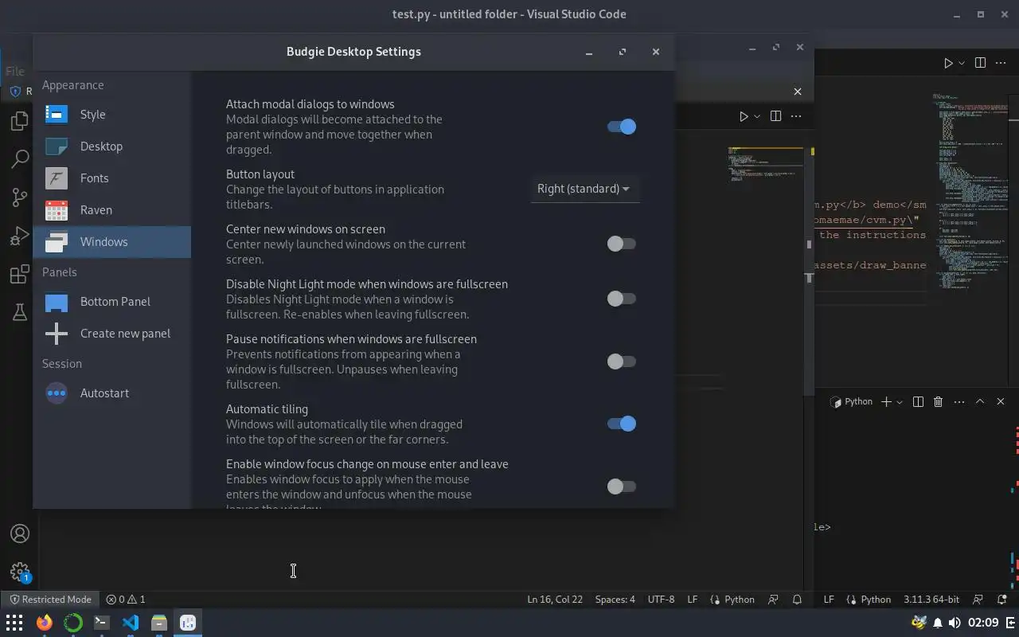Open Run and Debug view in VS Code
This screenshot has width=1019, height=637.
click(x=19, y=236)
